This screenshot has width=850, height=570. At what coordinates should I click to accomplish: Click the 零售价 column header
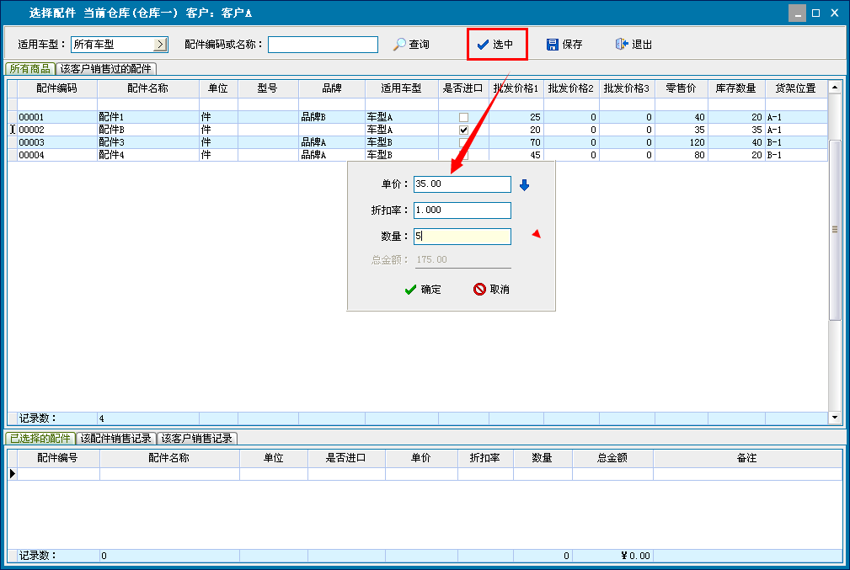(681, 88)
